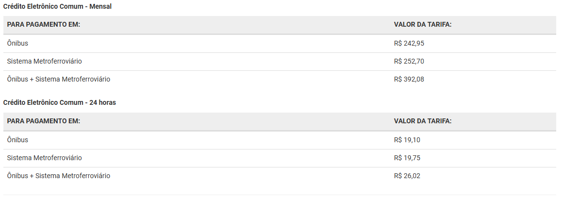
Task: Click 'VALOR DA TARIFA:' header in Mensal table
Action: tap(422, 24)
